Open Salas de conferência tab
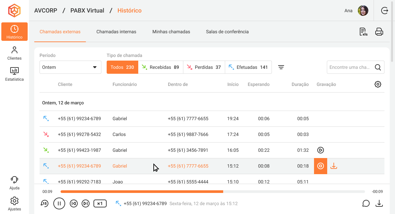395x214 pixels. 227,32
